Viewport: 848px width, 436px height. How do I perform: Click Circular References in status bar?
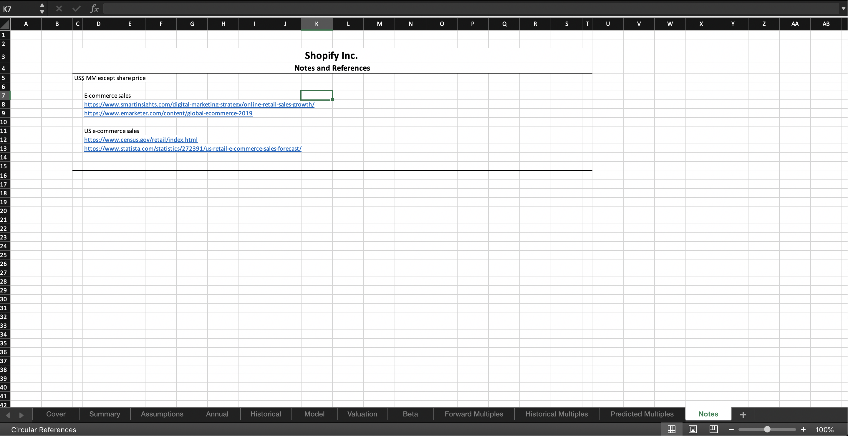pyautogui.click(x=44, y=430)
